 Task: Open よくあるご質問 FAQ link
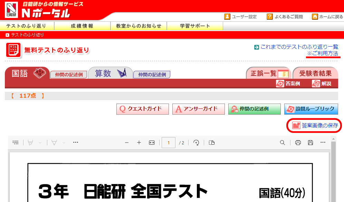coord(285,17)
